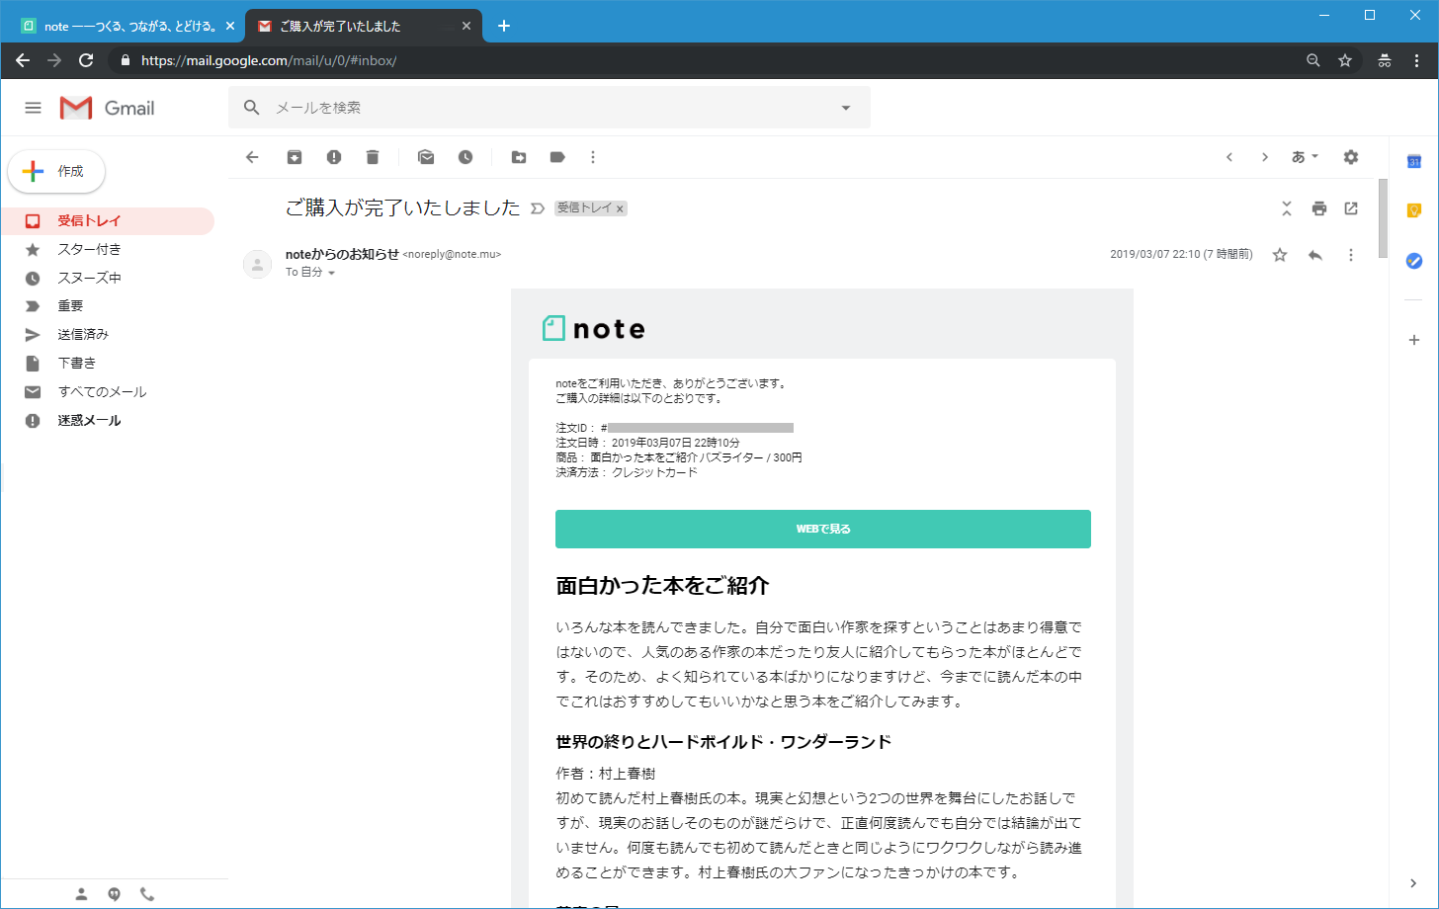This screenshot has width=1439, height=909.
Task: Click the search magnifier icon in mail search
Action: (252, 108)
